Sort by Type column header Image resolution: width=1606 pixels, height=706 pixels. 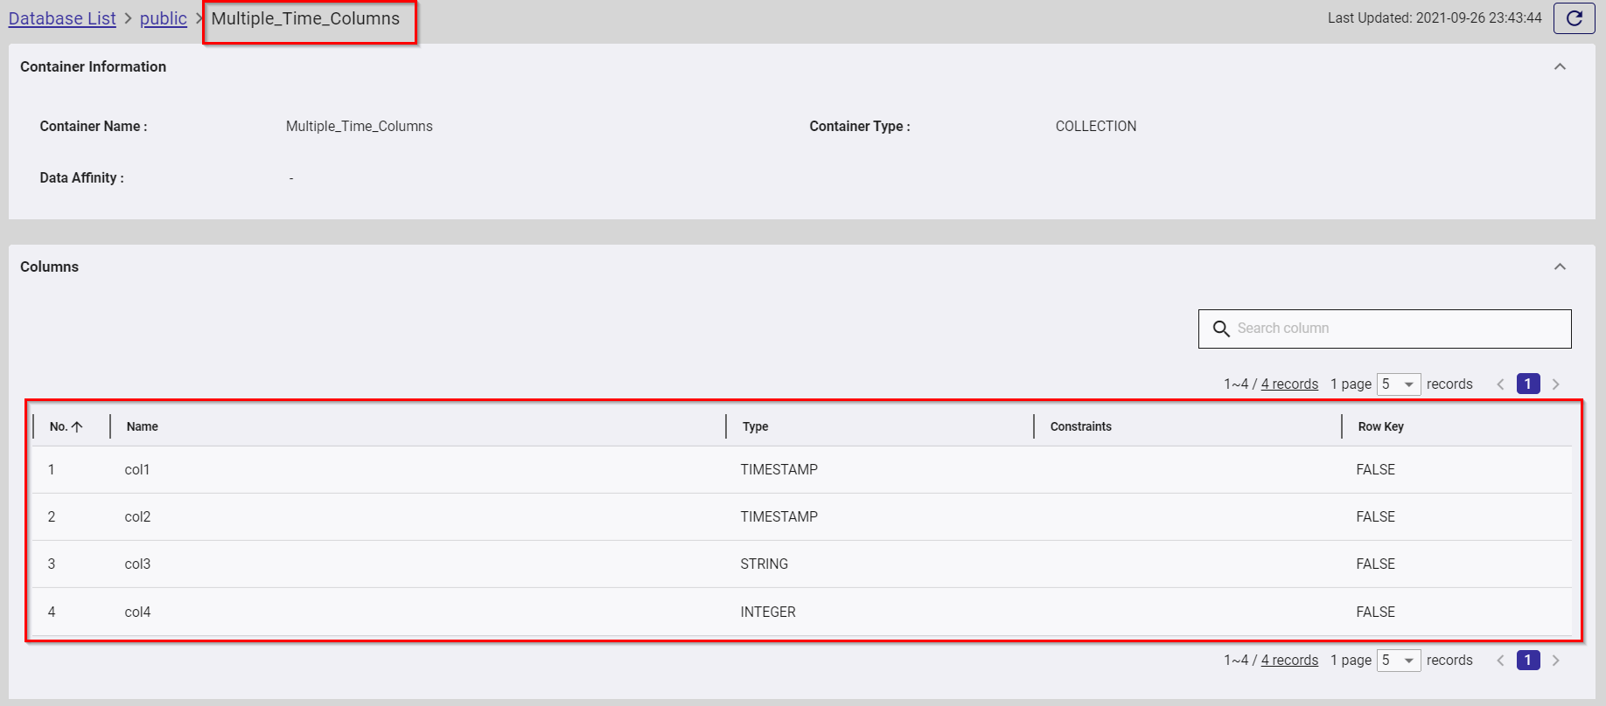click(755, 426)
